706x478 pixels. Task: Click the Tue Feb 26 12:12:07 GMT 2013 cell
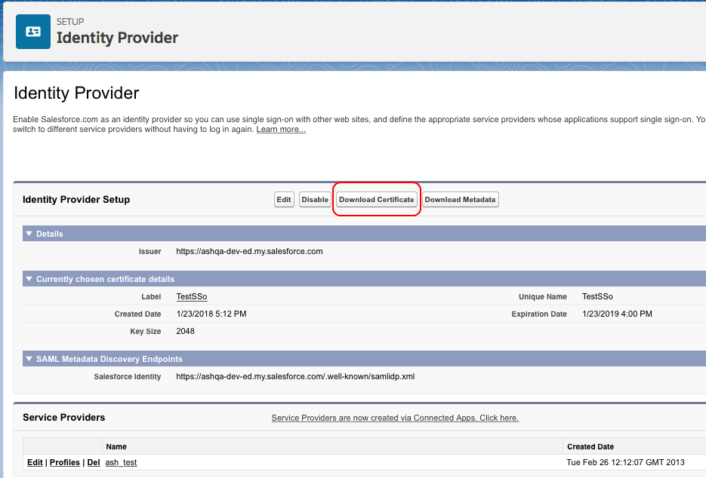coord(625,462)
